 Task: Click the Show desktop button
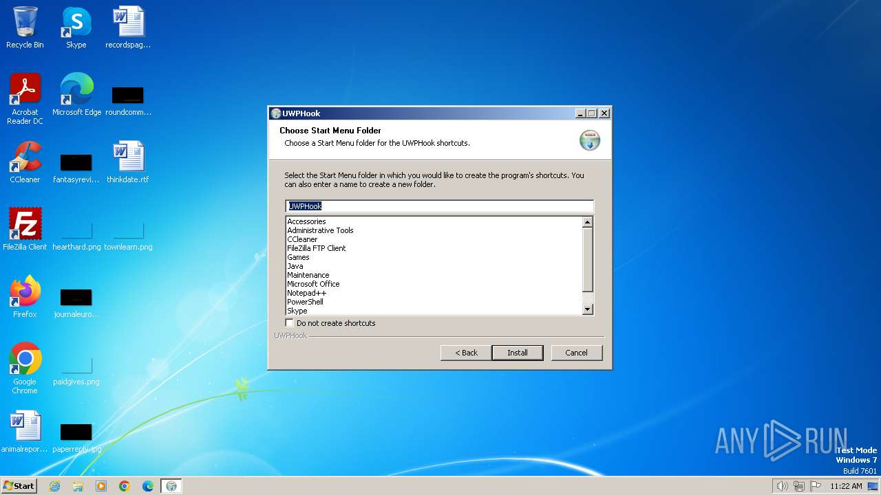tap(873, 486)
